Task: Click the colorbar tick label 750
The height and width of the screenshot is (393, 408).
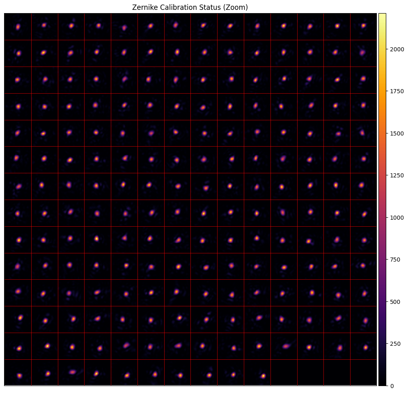Action: (395, 260)
